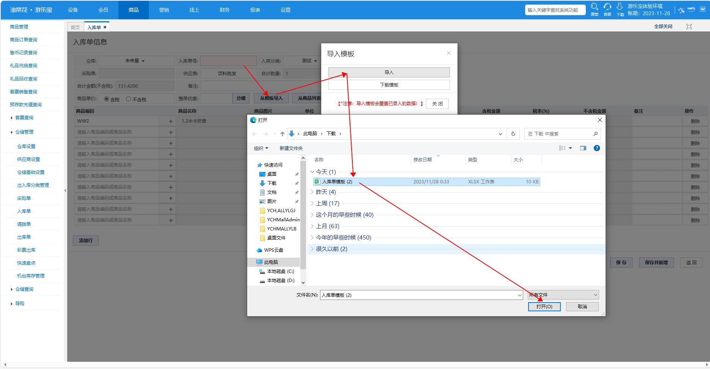Screen dimensions: 710x369
Task: Expand the 上周 (17) group
Action: [312, 203]
